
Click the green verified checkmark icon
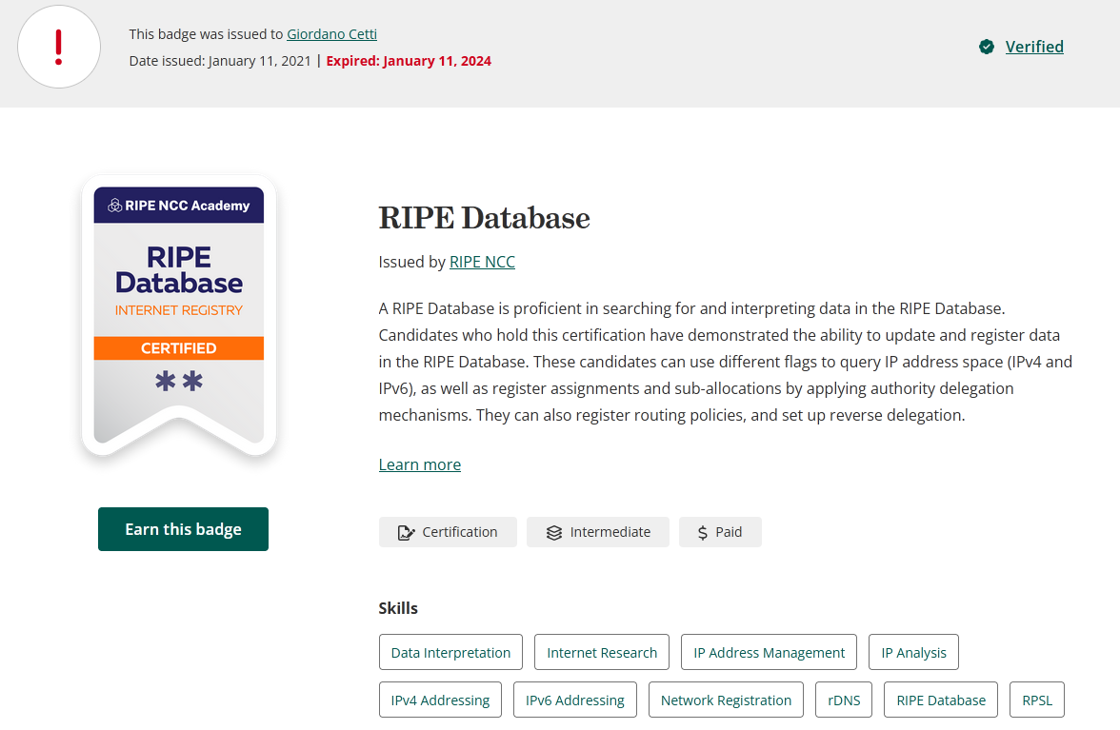click(x=987, y=47)
